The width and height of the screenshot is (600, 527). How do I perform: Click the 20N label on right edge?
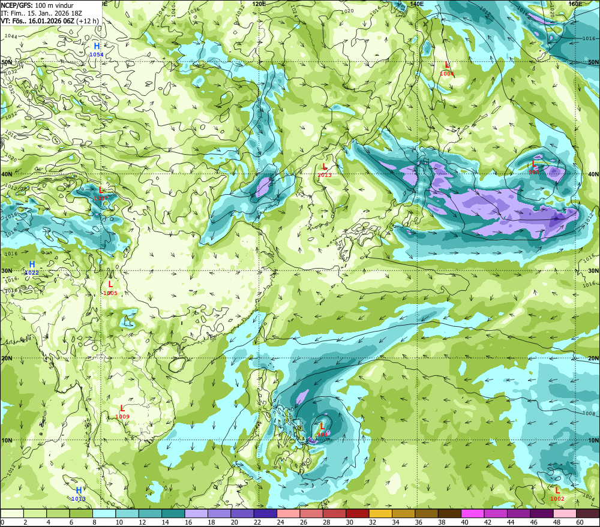coord(593,359)
